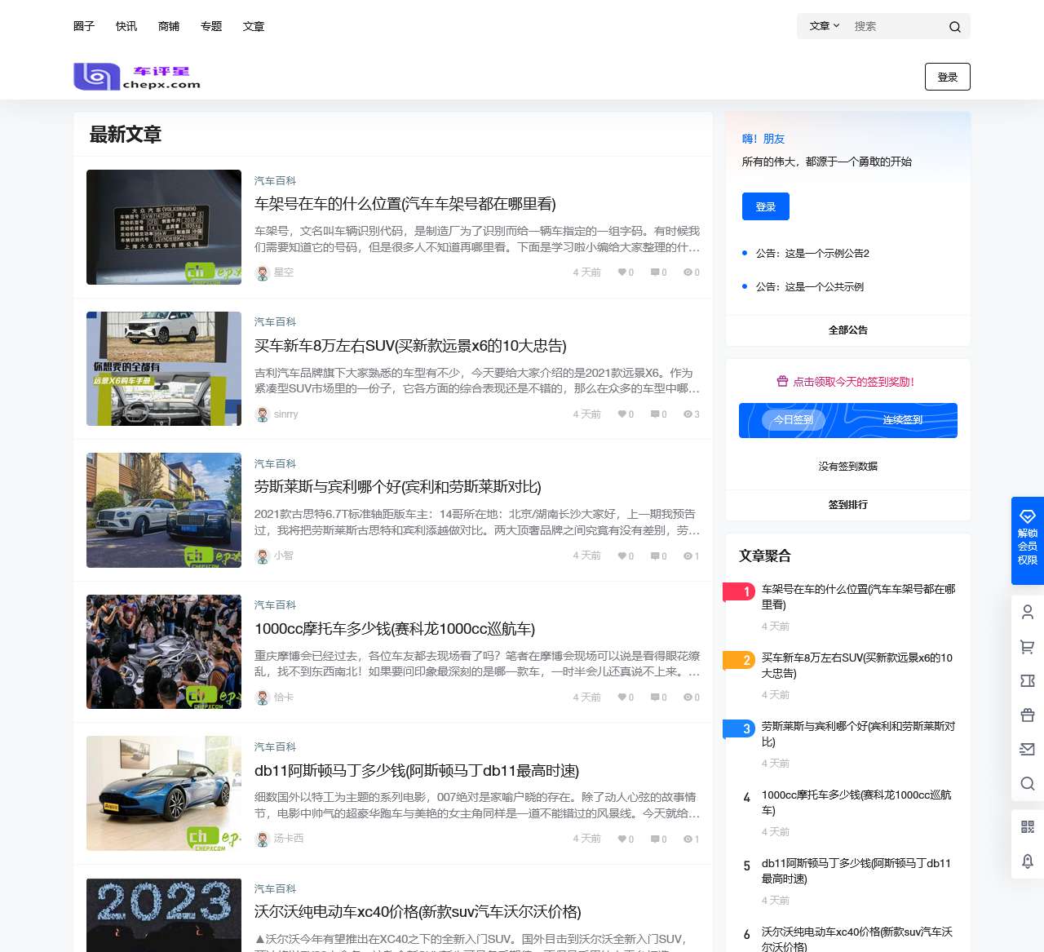Click the blue 登录 button in sidebar

coord(766,206)
